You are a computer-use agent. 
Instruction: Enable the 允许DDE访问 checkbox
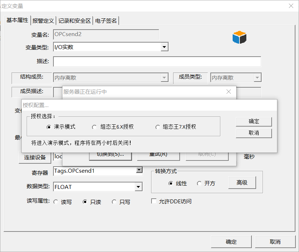tap(154, 201)
